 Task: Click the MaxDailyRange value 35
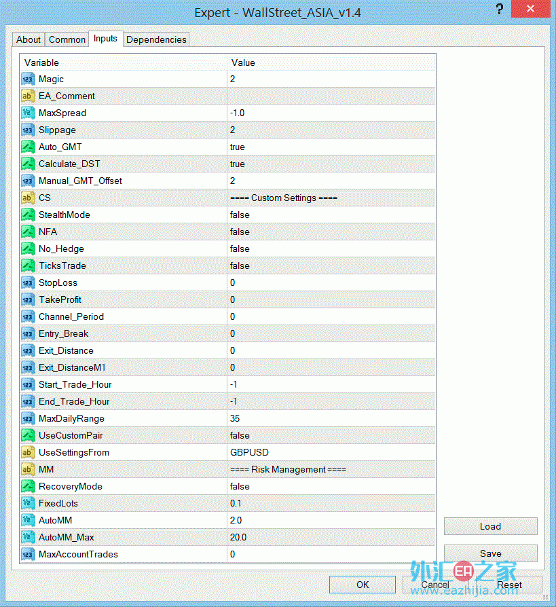click(x=235, y=418)
